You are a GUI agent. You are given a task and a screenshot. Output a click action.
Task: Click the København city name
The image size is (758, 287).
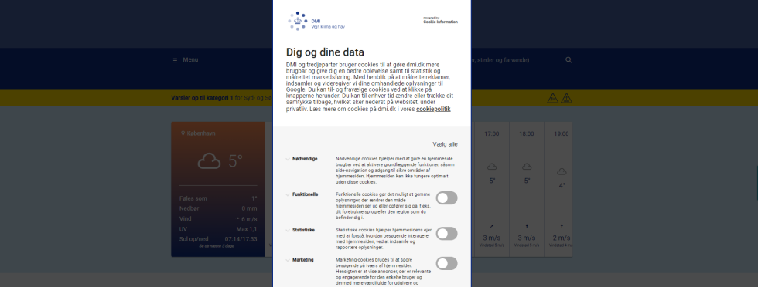coord(201,133)
